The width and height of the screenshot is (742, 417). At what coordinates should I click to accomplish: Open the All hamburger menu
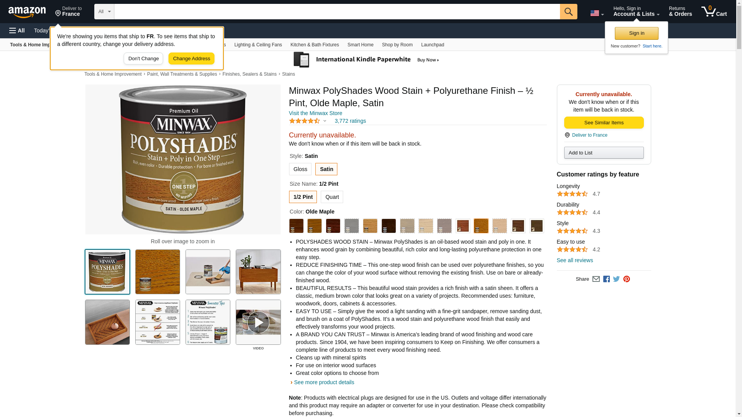coord(17,31)
